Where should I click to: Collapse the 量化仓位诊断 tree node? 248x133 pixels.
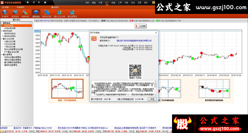pos(2,39)
